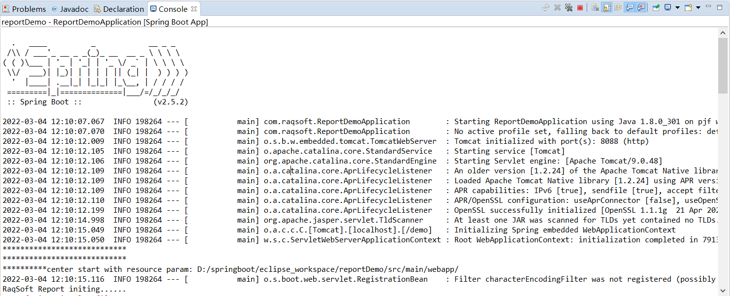Expand the Open Console dropdown arrow
The width and height of the screenshot is (730, 296).
[698, 7]
